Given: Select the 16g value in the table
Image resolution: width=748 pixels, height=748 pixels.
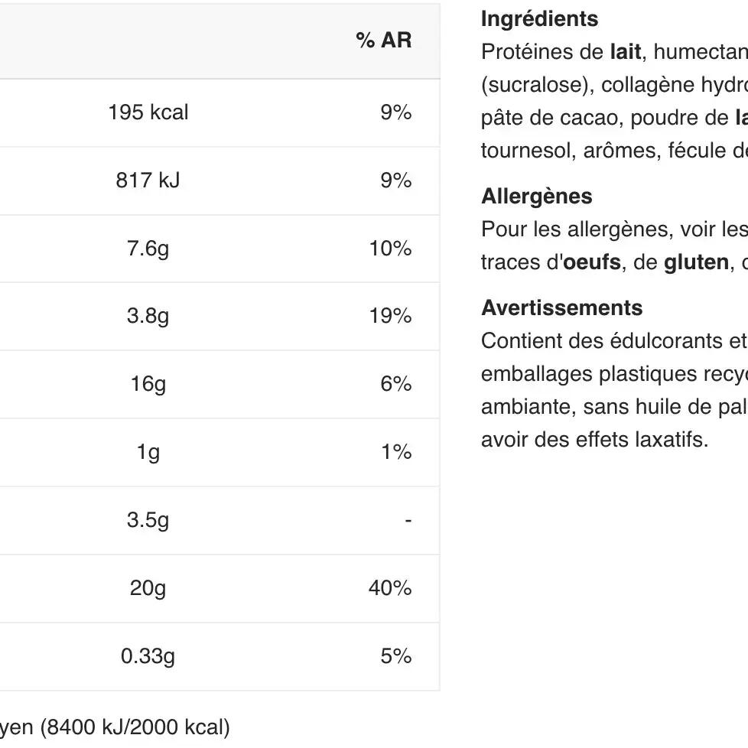Looking at the screenshot, I should [148, 384].
